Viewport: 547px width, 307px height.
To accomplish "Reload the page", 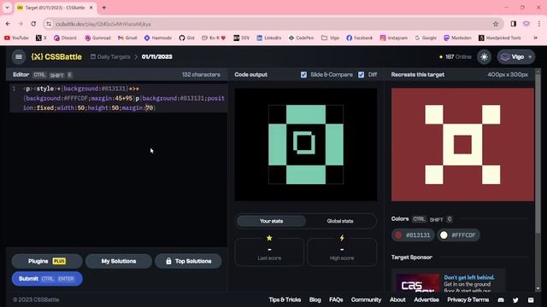I will click(x=33, y=24).
